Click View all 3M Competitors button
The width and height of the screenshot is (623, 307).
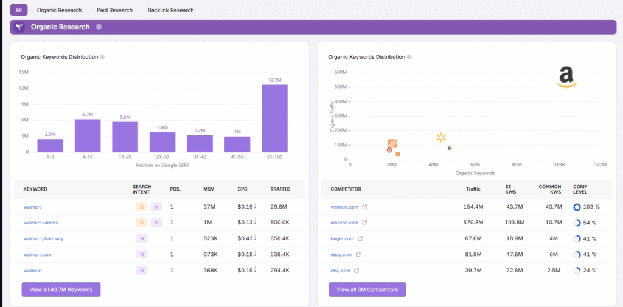click(367, 289)
